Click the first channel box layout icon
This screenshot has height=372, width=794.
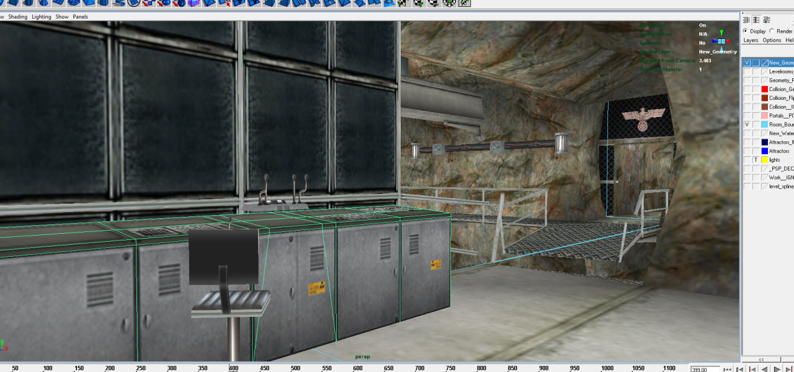[747, 20]
